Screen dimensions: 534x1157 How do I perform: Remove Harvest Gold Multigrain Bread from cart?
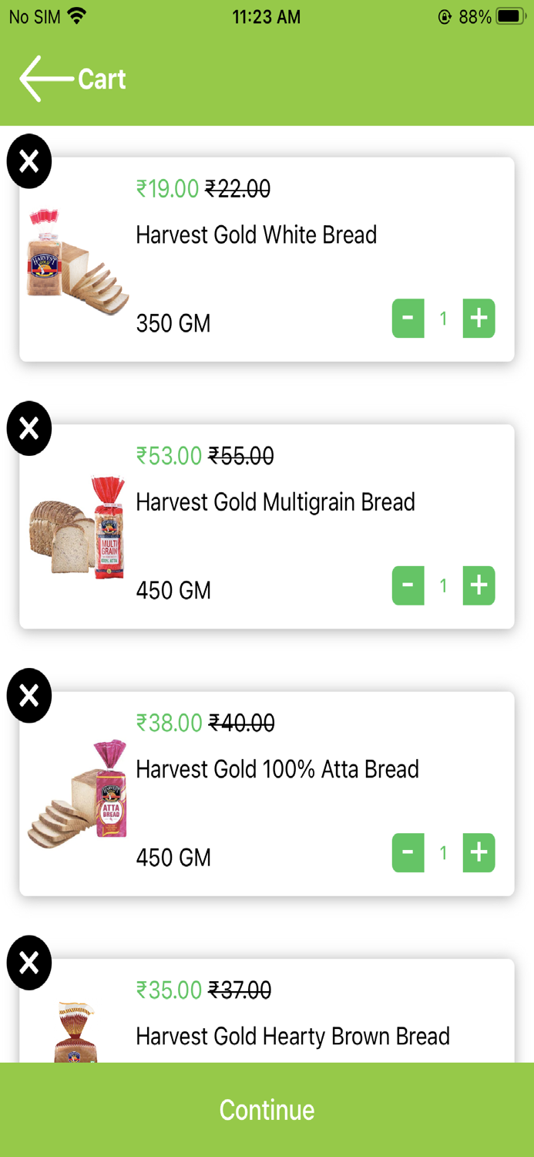click(29, 428)
